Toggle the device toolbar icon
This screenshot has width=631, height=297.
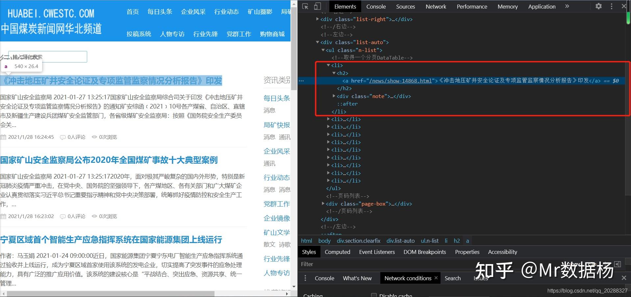317,6
